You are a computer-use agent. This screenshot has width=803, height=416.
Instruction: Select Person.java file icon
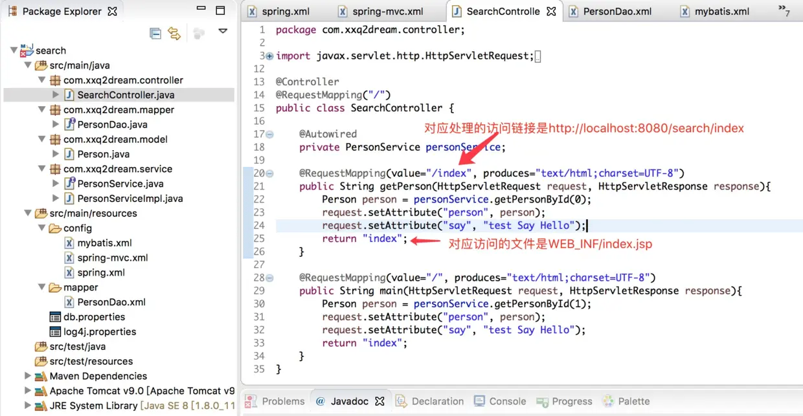69,154
